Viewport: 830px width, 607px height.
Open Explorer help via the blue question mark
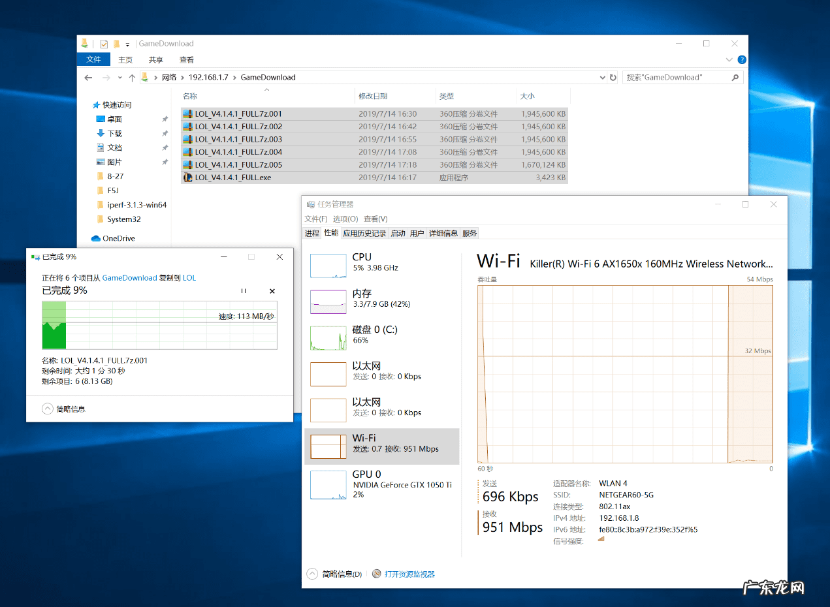(742, 59)
